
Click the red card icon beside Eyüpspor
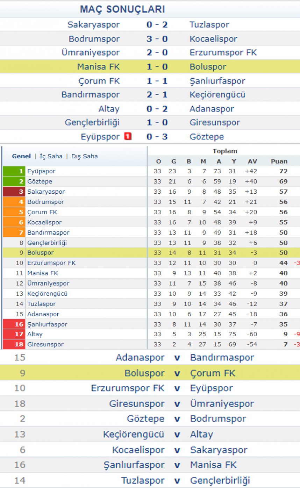point(128,137)
